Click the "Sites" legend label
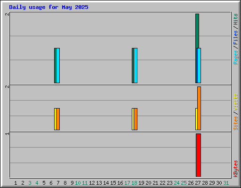 (236, 123)
